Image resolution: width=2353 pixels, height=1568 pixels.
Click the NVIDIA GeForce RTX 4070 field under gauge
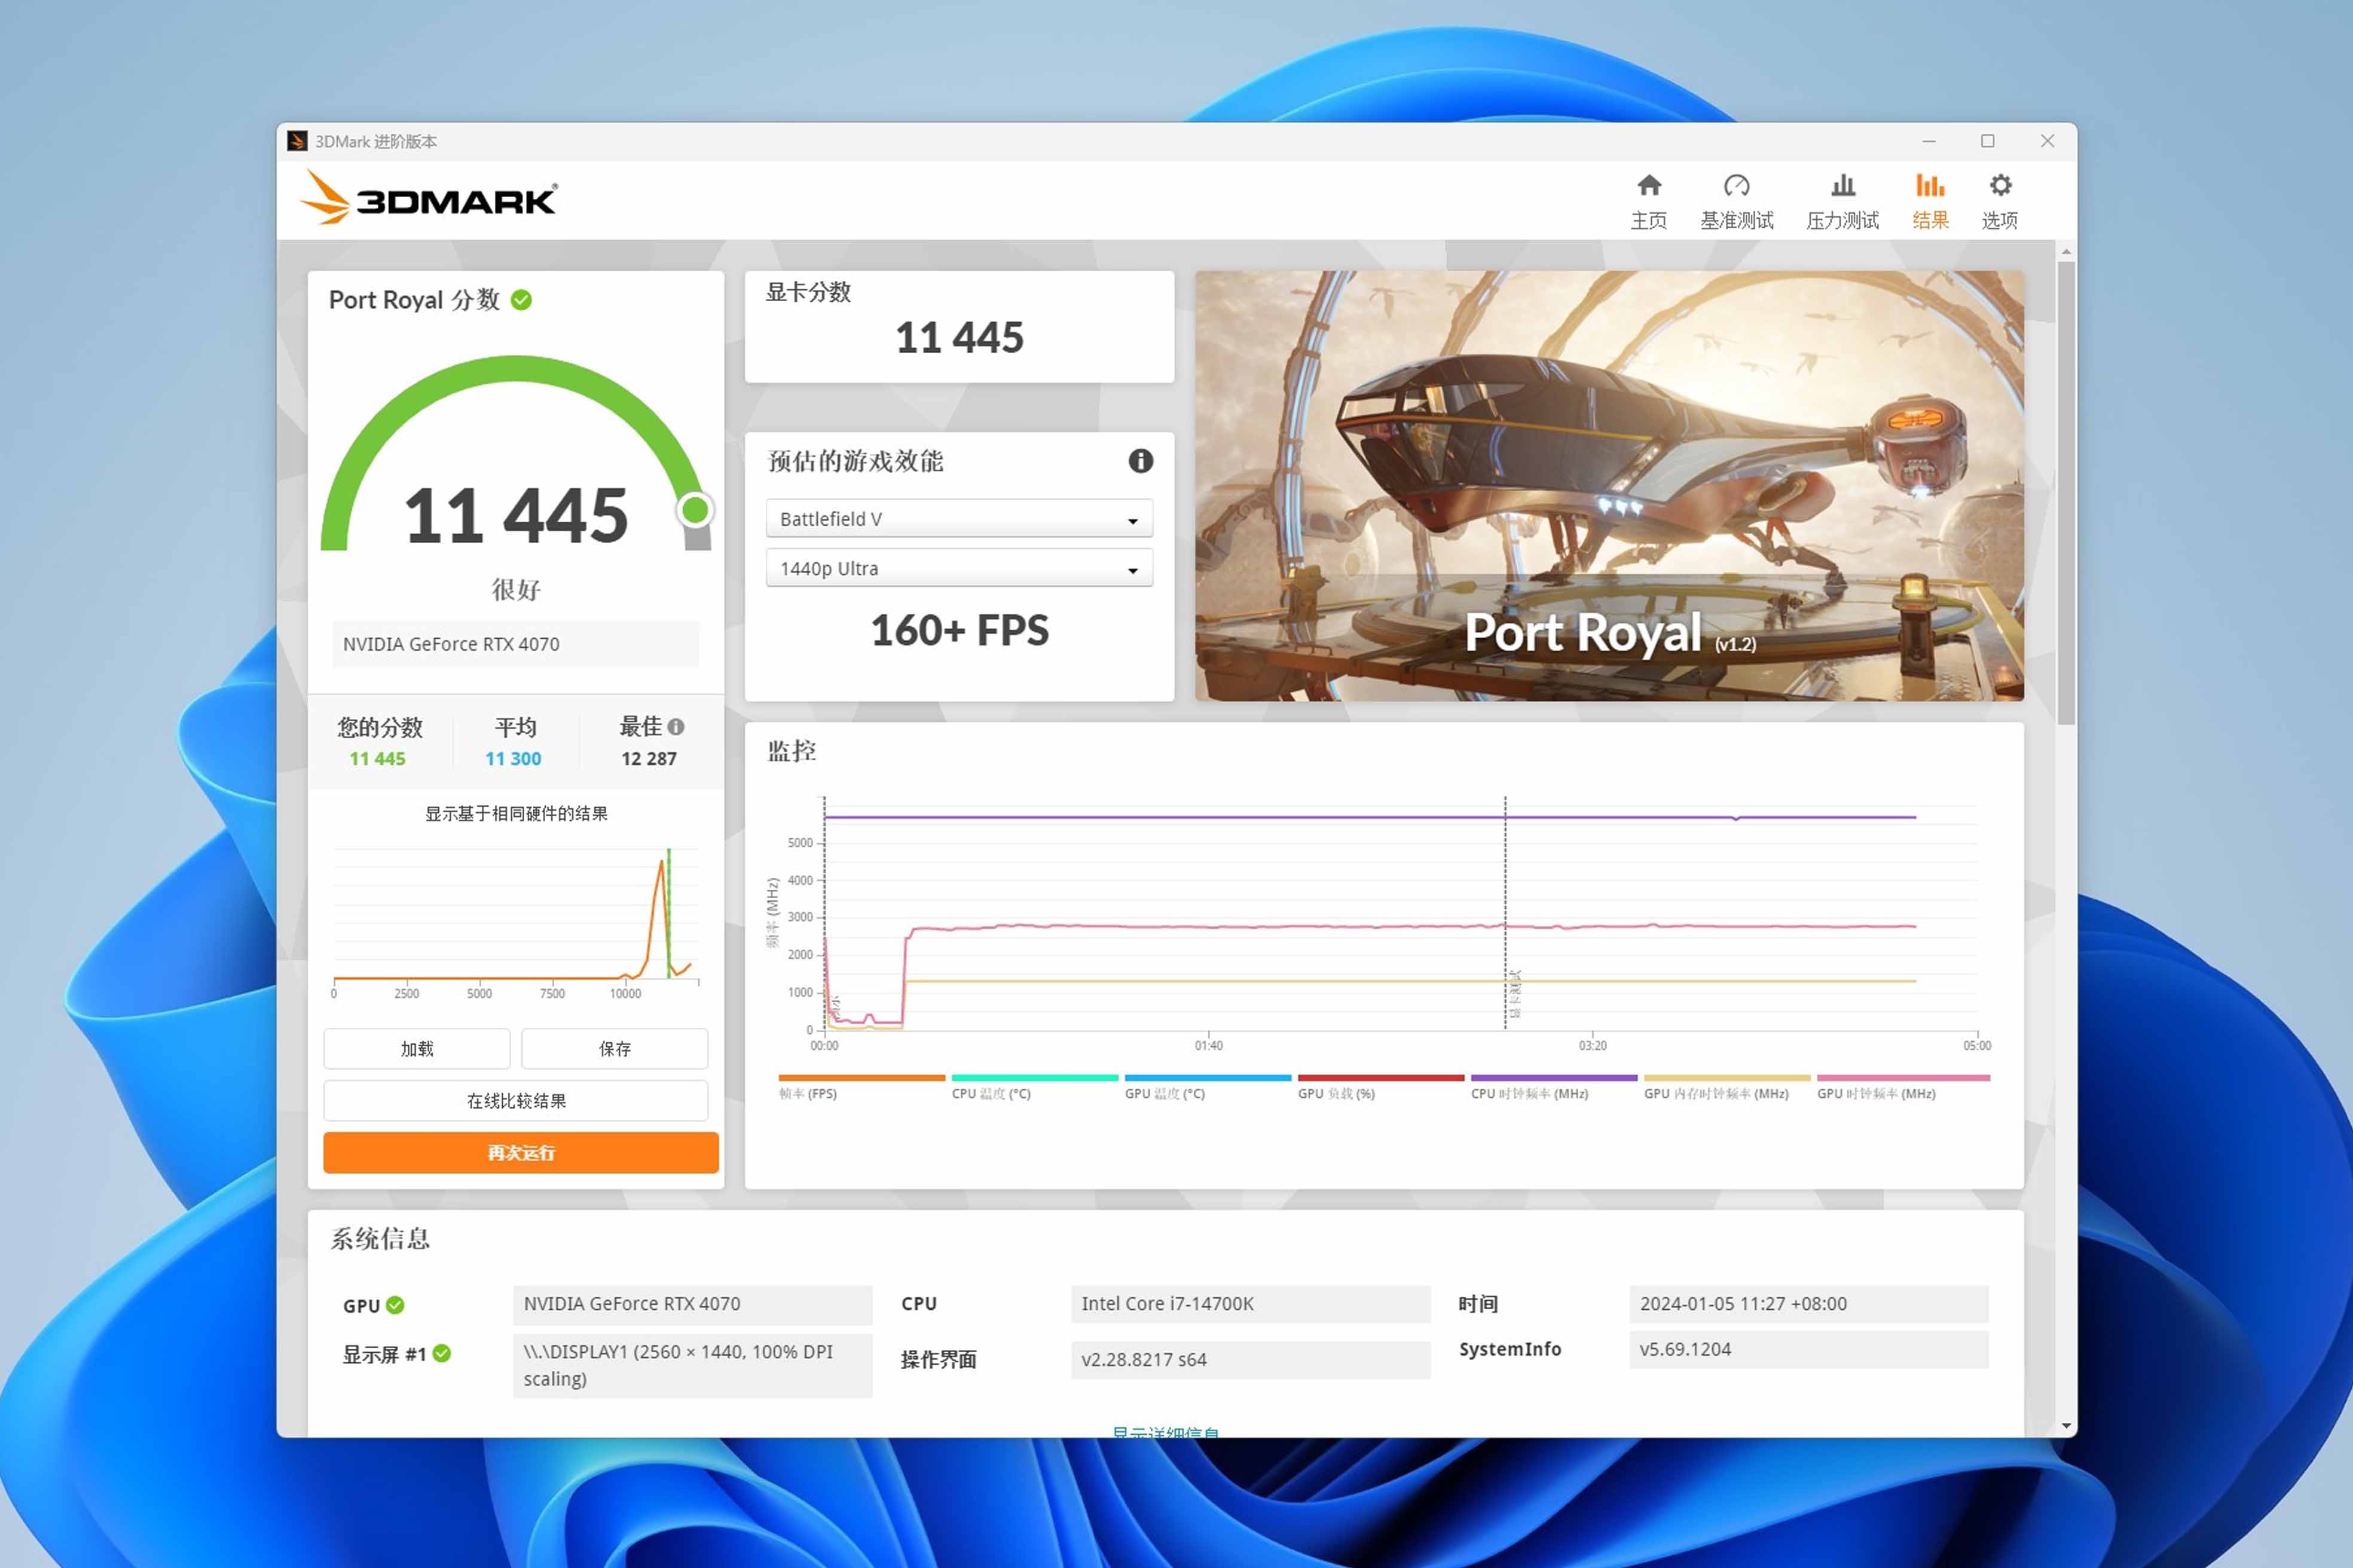[x=515, y=645]
